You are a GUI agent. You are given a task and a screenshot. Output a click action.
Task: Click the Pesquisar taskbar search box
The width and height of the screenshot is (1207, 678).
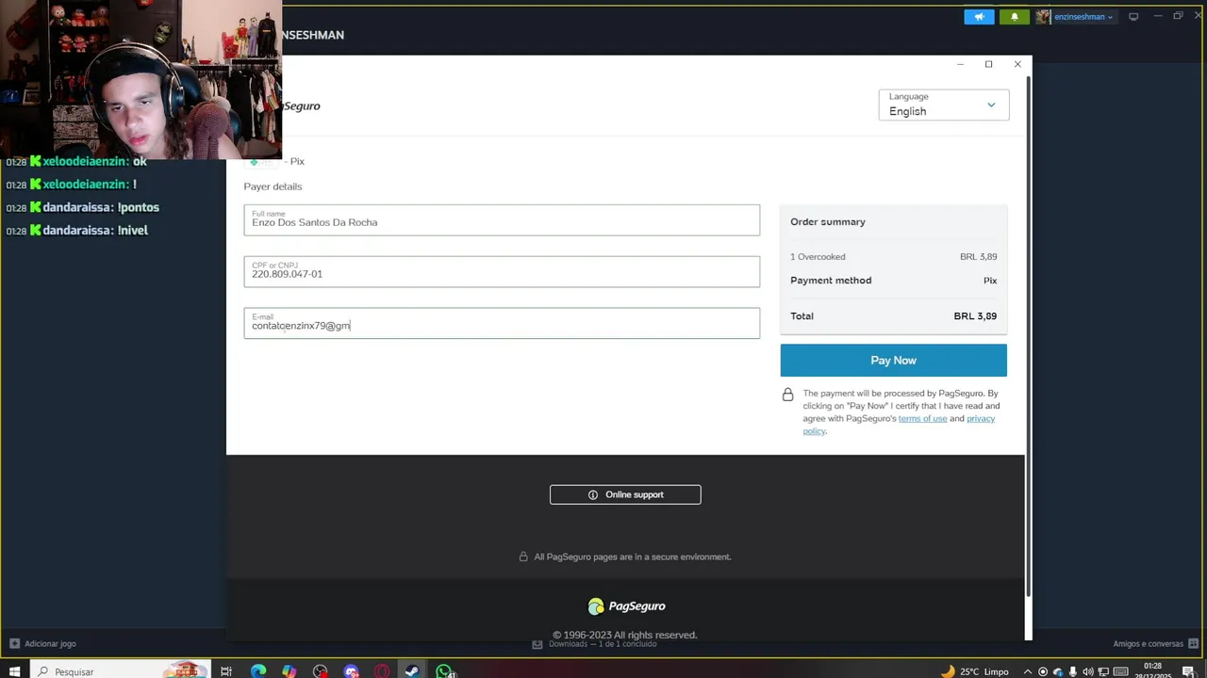click(123, 671)
